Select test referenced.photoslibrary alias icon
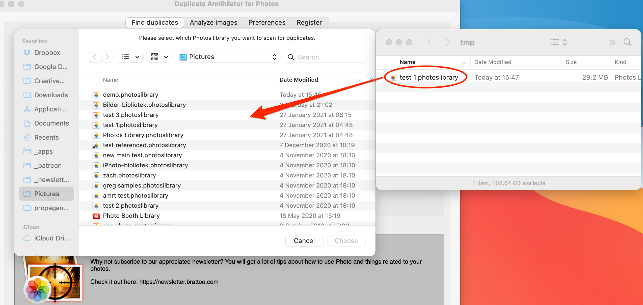 [96, 145]
